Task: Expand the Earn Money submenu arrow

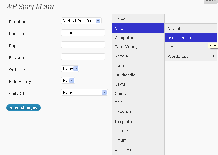Action: coord(161,47)
